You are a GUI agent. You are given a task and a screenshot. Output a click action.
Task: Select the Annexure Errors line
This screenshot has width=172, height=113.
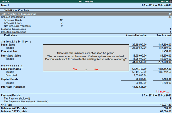click(33, 23)
